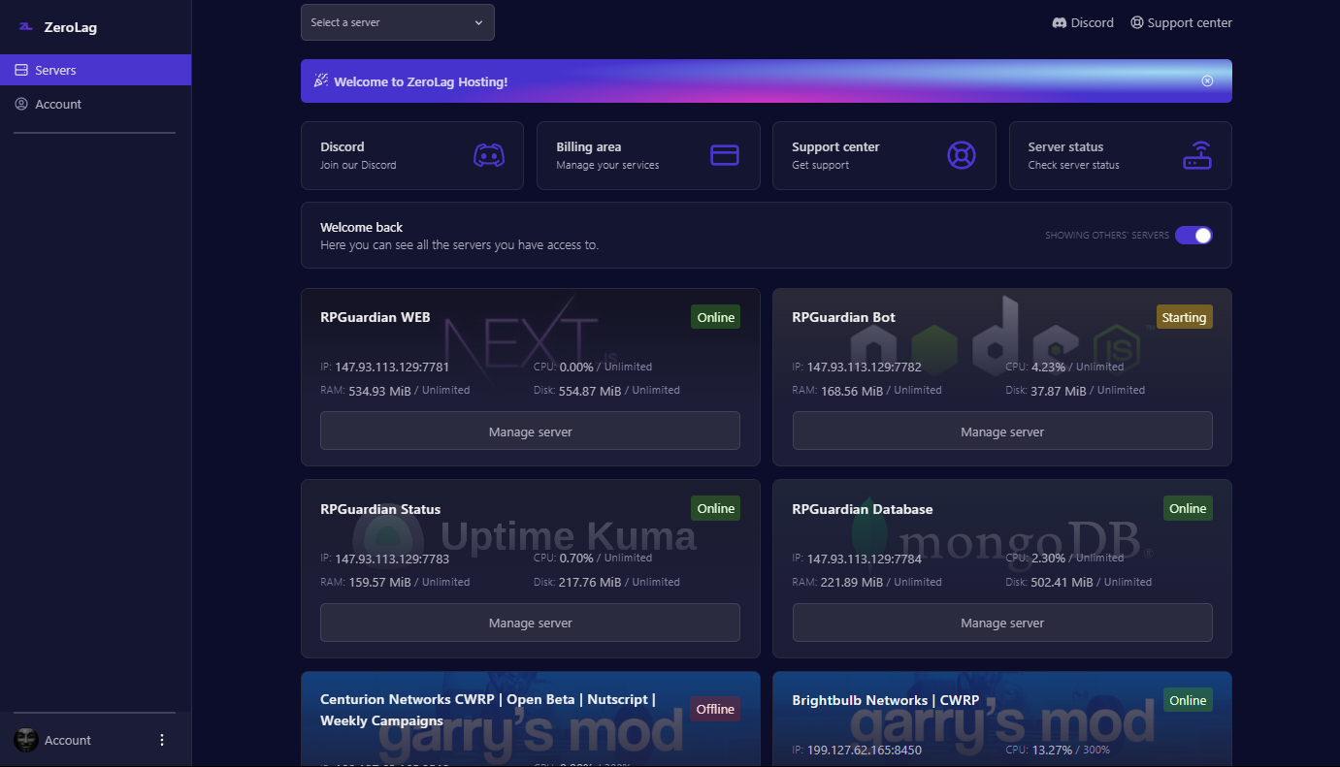Click the Discord logo in Discord card
Screen dimensions: 1340x767
point(489,155)
